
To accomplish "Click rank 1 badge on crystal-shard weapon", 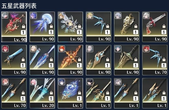I will pyautogui.click(x=79, y=32).
